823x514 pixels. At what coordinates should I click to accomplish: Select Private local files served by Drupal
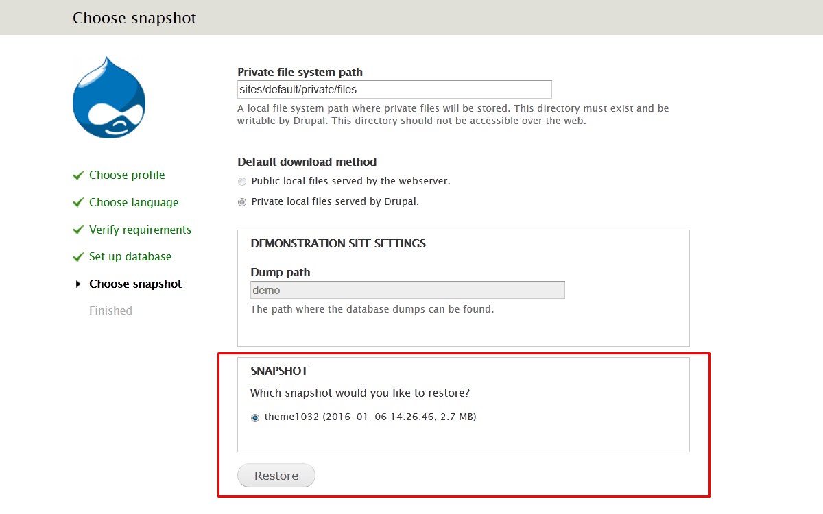click(x=241, y=202)
